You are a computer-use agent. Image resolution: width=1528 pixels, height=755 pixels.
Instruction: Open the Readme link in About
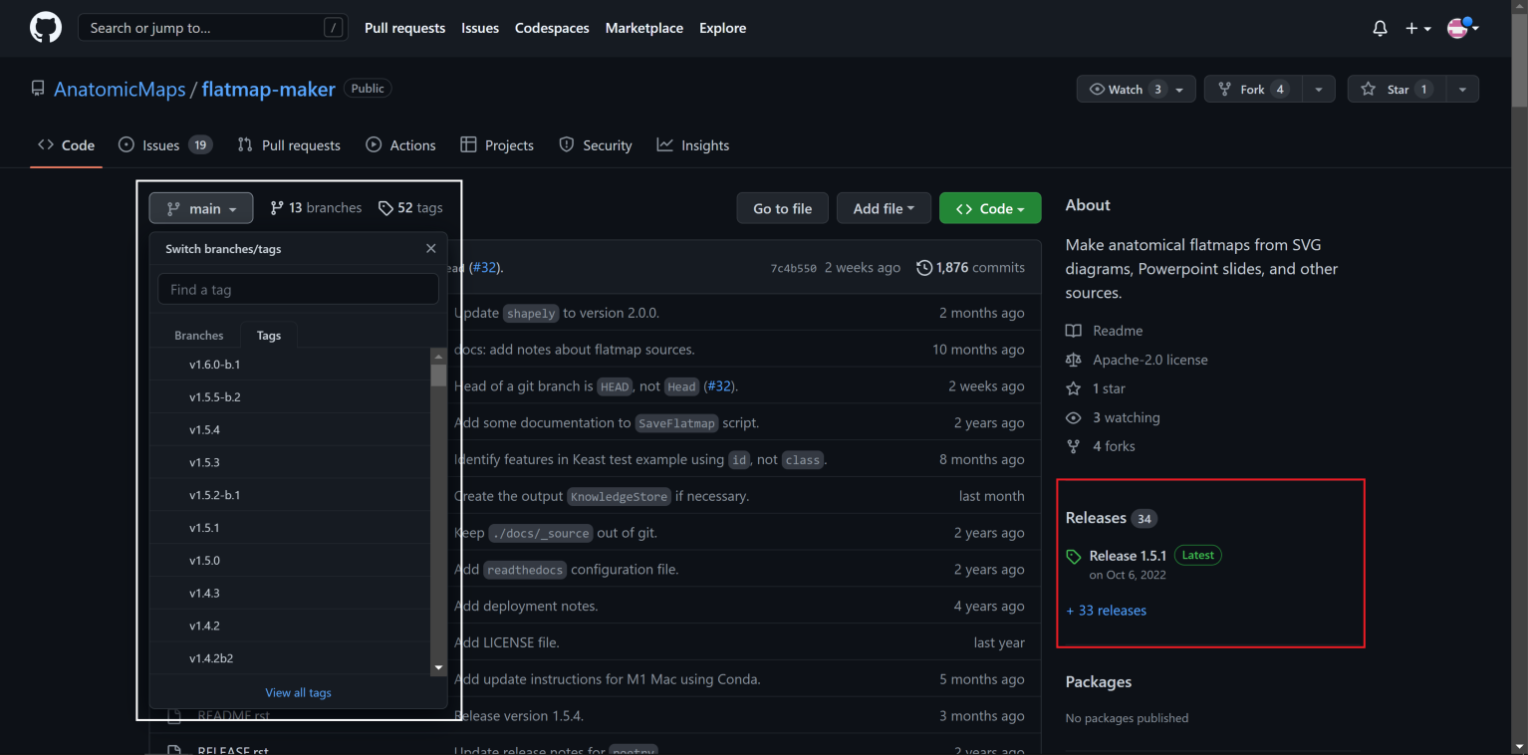[1104, 331]
